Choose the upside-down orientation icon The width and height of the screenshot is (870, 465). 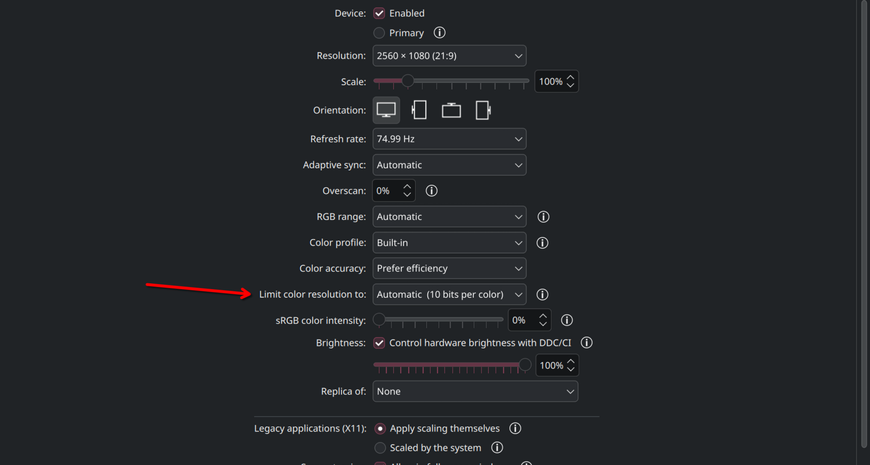click(451, 110)
